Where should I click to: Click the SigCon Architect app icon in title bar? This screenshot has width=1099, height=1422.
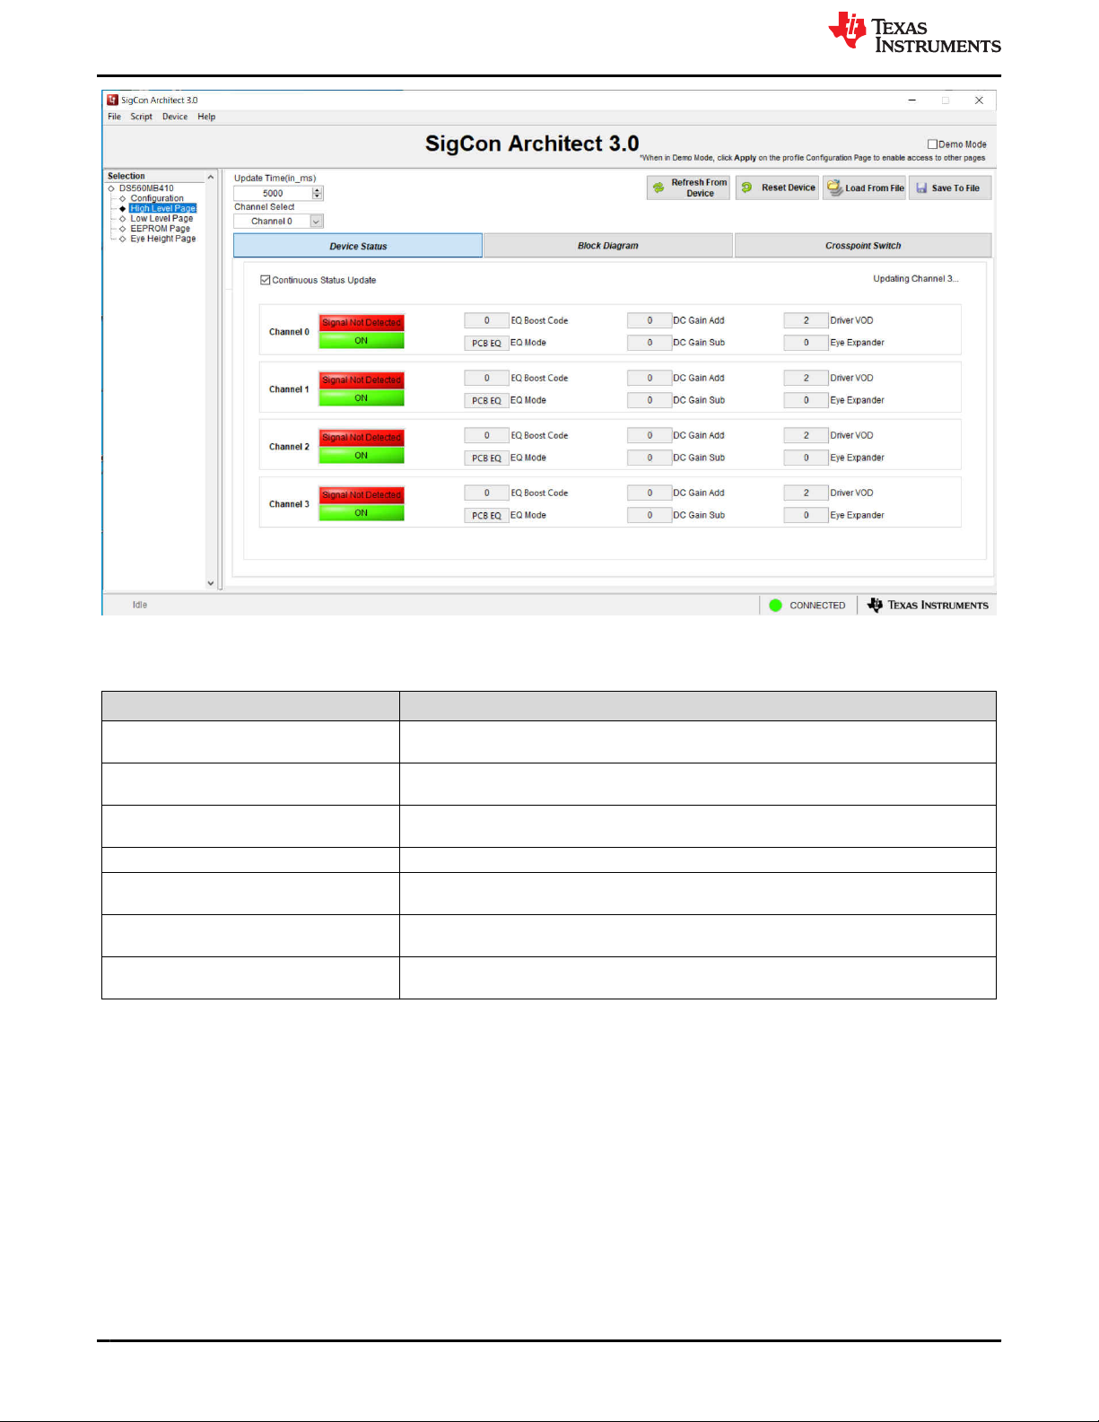[x=112, y=100]
